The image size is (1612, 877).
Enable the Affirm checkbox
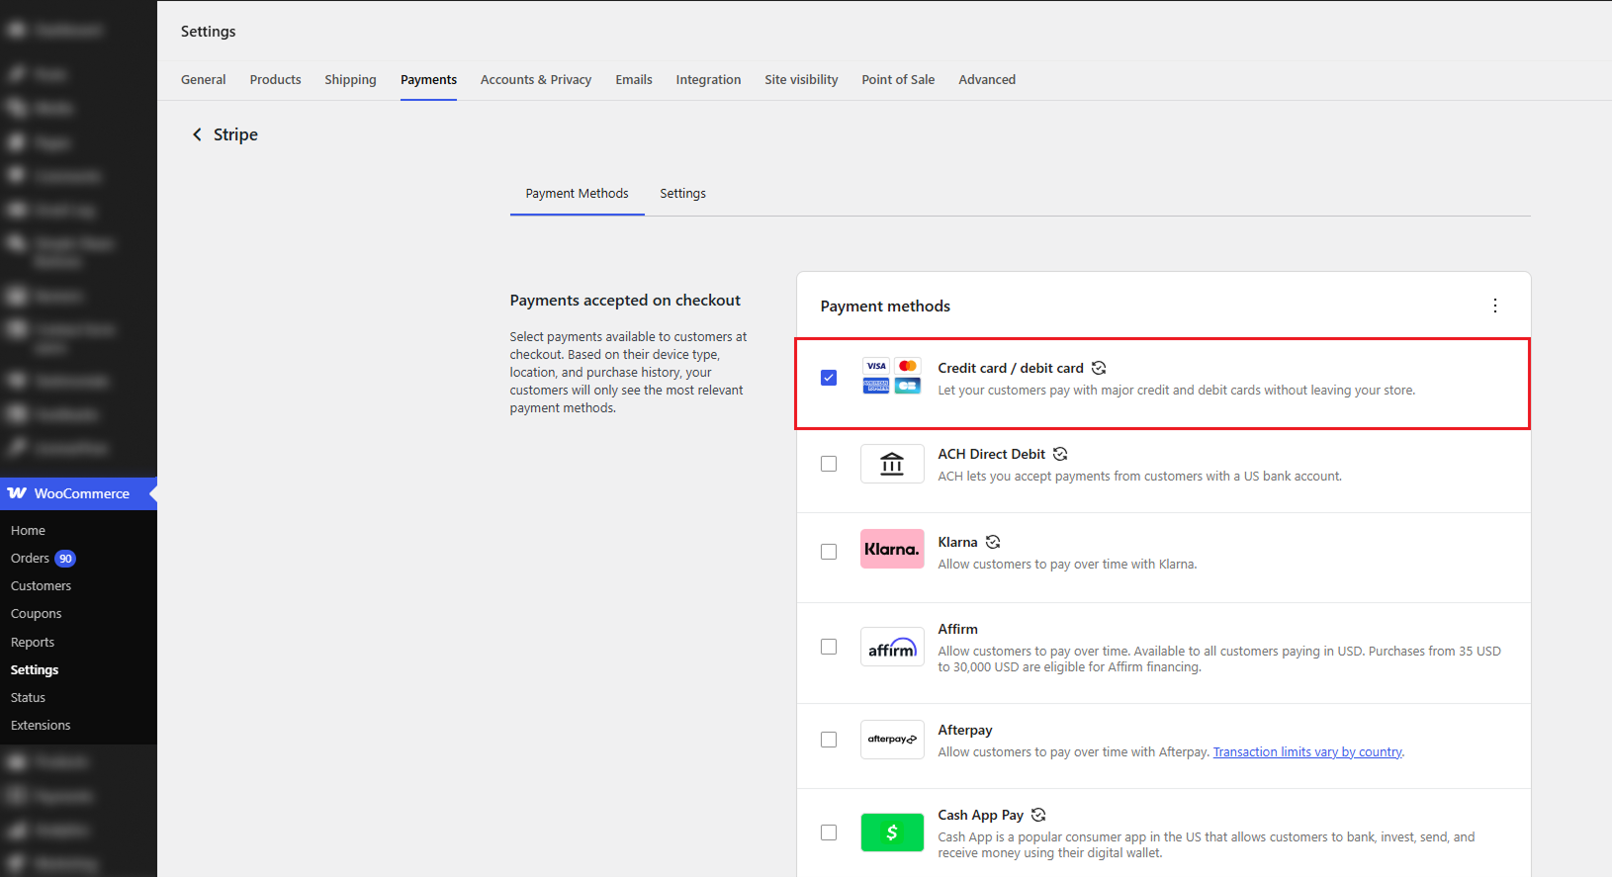pyautogui.click(x=829, y=647)
